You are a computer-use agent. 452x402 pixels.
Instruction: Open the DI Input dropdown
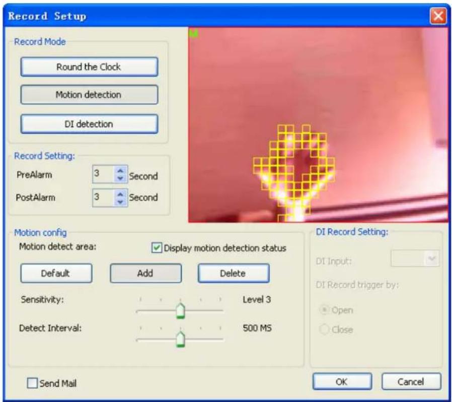point(432,258)
